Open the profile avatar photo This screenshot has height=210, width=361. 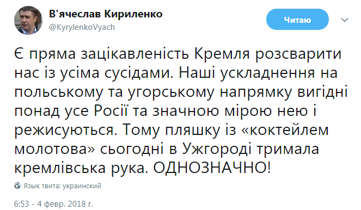pos(28,20)
